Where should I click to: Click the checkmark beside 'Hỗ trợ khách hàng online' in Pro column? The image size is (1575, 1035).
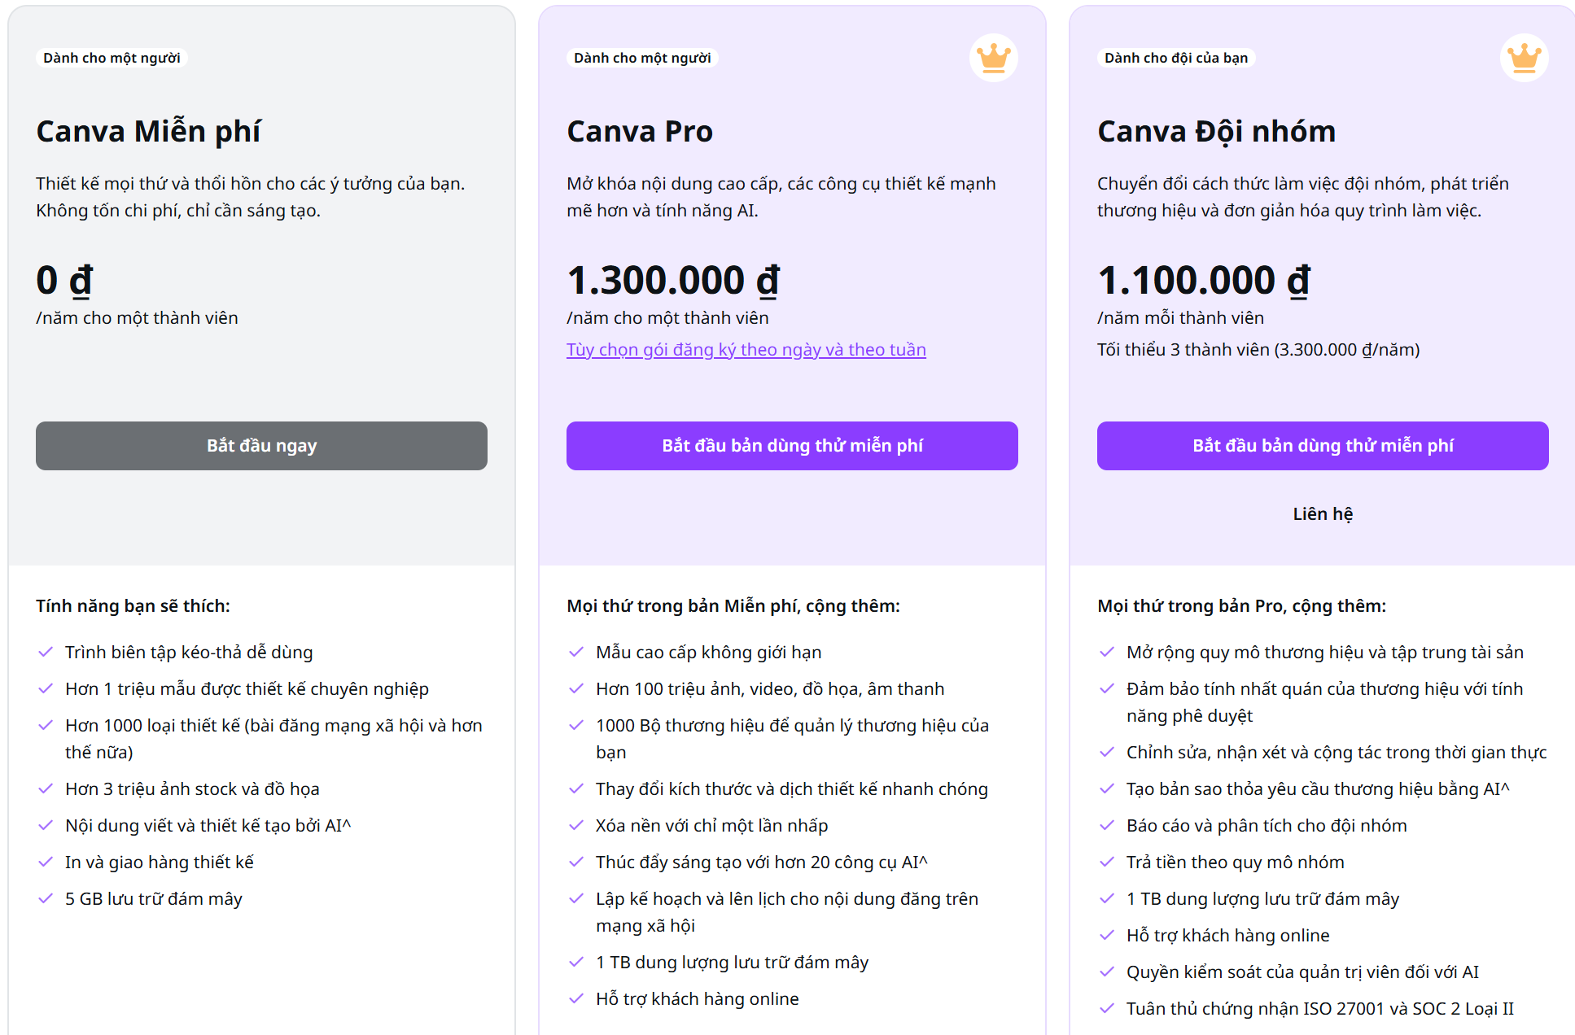(575, 998)
